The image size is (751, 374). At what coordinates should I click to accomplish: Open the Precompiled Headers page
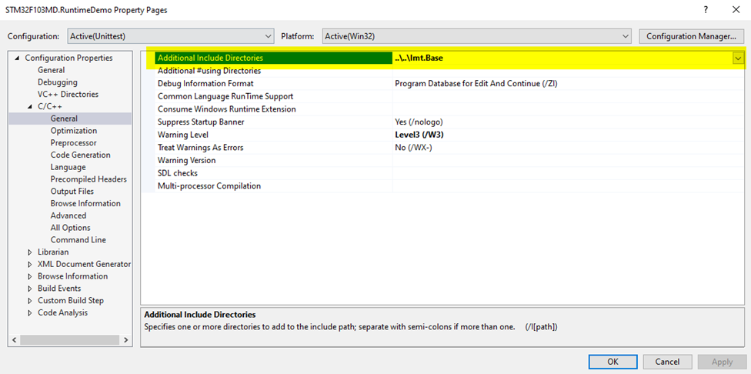pos(88,179)
